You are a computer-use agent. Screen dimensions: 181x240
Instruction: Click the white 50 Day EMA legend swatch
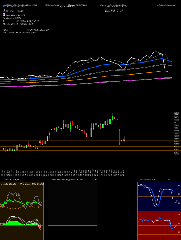pyautogui.click(x=4, y=11)
